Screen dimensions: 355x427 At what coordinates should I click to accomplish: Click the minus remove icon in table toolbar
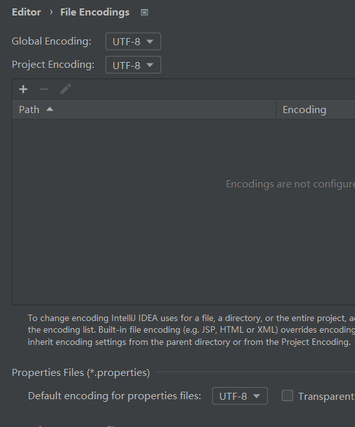(x=44, y=89)
